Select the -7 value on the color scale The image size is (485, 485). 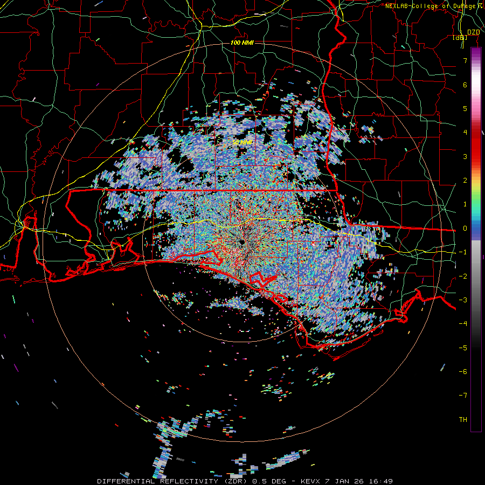(463, 396)
